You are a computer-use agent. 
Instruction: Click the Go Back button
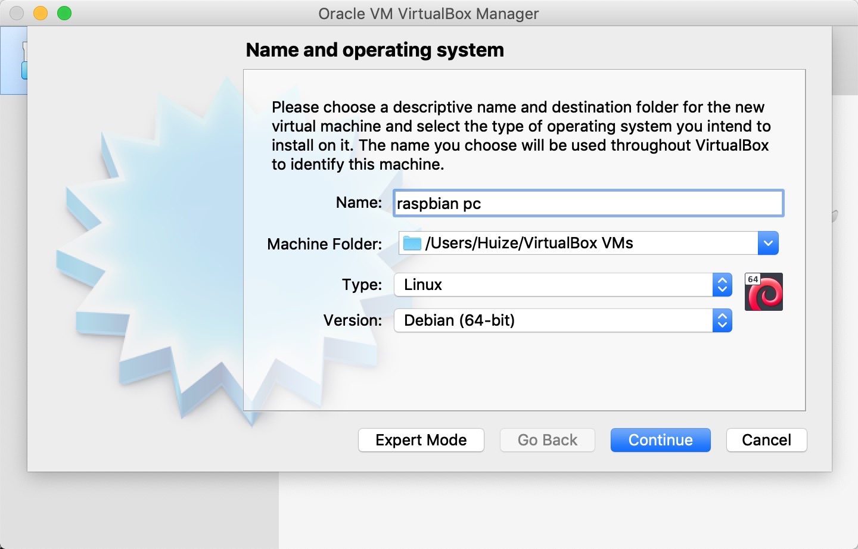(x=548, y=440)
